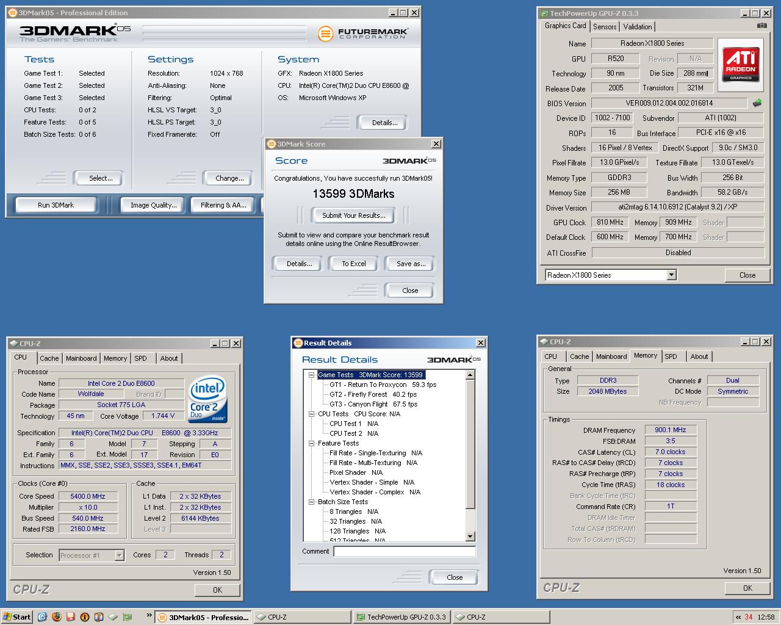This screenshot has height=625, width=781.
Task: Collapse the Game Tests tree node
Action: coord(311,375)
